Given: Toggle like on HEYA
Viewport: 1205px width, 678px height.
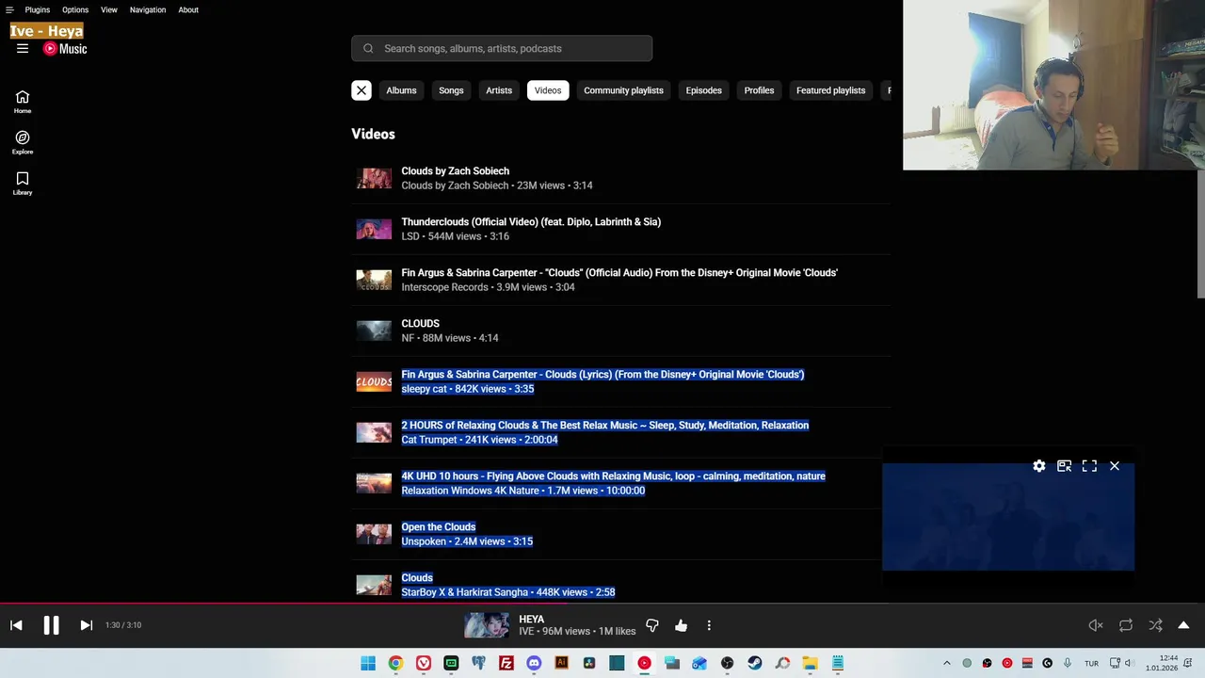Looking at the screenshot, I should click(681, 625).
